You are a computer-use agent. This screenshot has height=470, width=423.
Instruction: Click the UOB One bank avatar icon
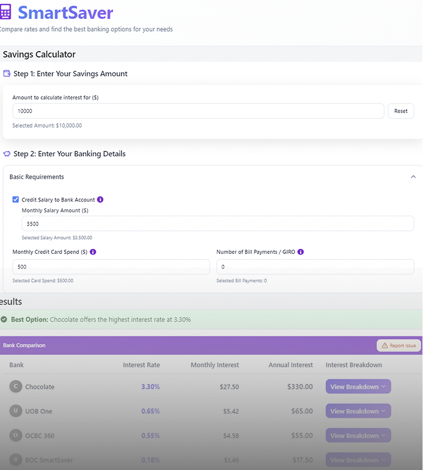tap(16, 411)
